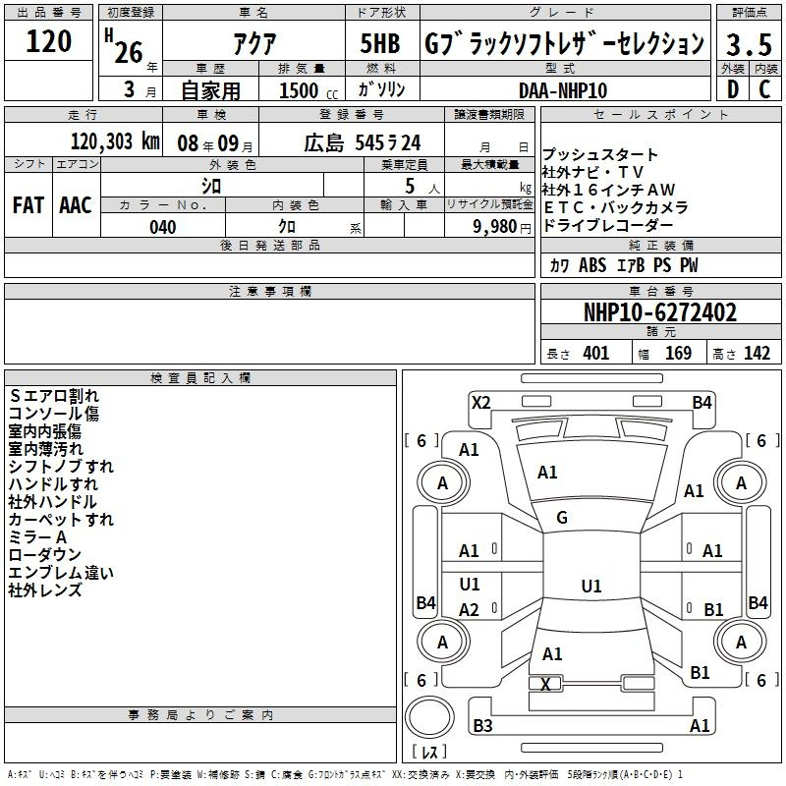This screenshot has width=786, height=786.
Task: Select windshield G mark on diagram
Action: point(562,518)
